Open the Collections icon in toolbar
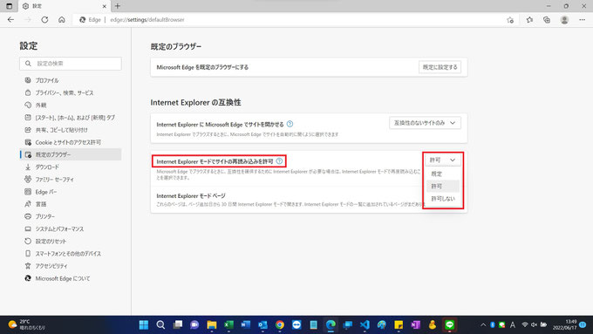The image size is (593, 334). (x=547, y=20)
